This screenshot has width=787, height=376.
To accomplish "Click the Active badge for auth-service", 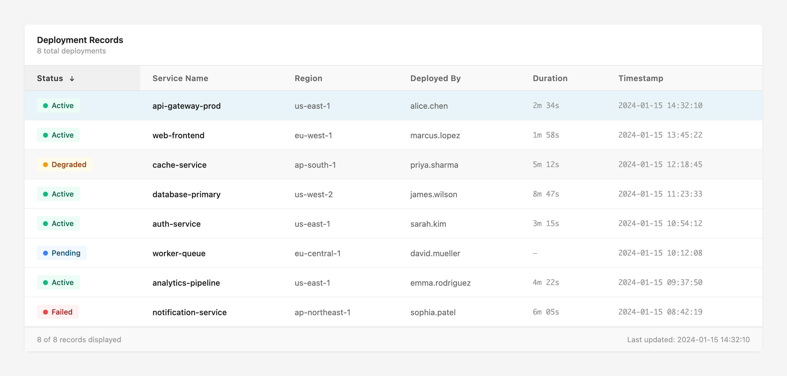I will pos(58,223).
